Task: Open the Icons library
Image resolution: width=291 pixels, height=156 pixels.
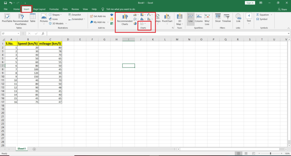Action: [x=53, y=19]
